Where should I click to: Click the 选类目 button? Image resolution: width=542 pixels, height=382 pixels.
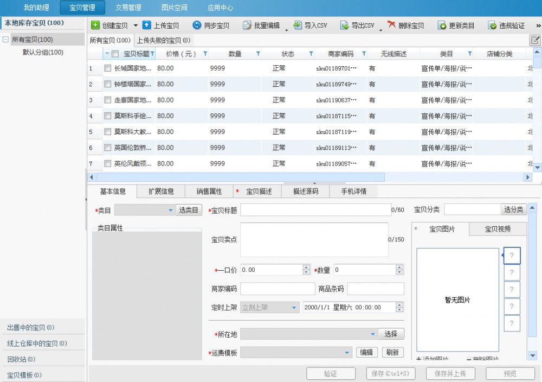coord(189,210)
